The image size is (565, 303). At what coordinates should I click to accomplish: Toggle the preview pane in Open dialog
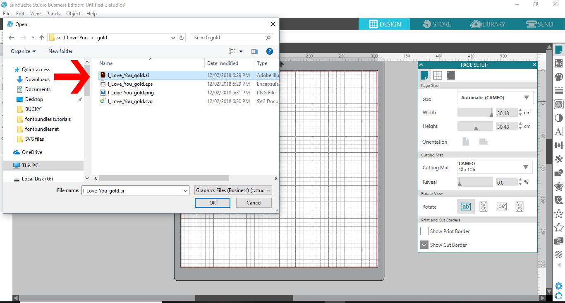point(255,51)
